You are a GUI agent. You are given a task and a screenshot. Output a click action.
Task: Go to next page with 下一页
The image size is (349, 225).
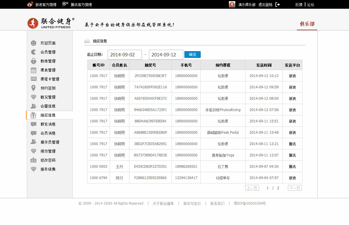[x=295, y=188]
